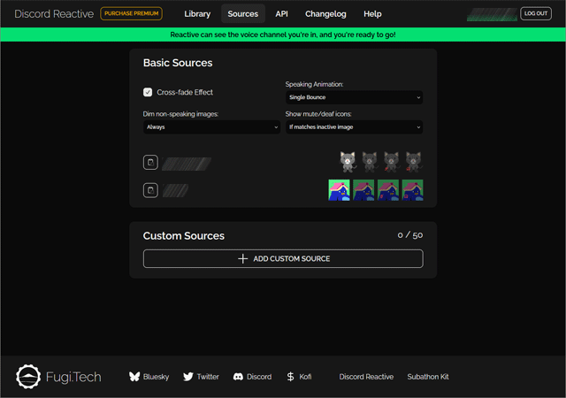This screenshot has width=566, height=398.
Task: Select the Sources tab
Action: coord(243,14)
